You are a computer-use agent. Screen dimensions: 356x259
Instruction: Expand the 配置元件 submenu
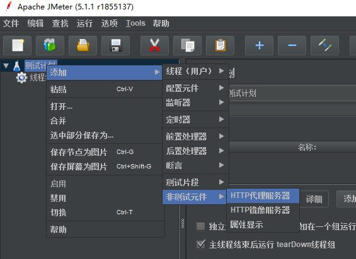click(x=195, y=88)
